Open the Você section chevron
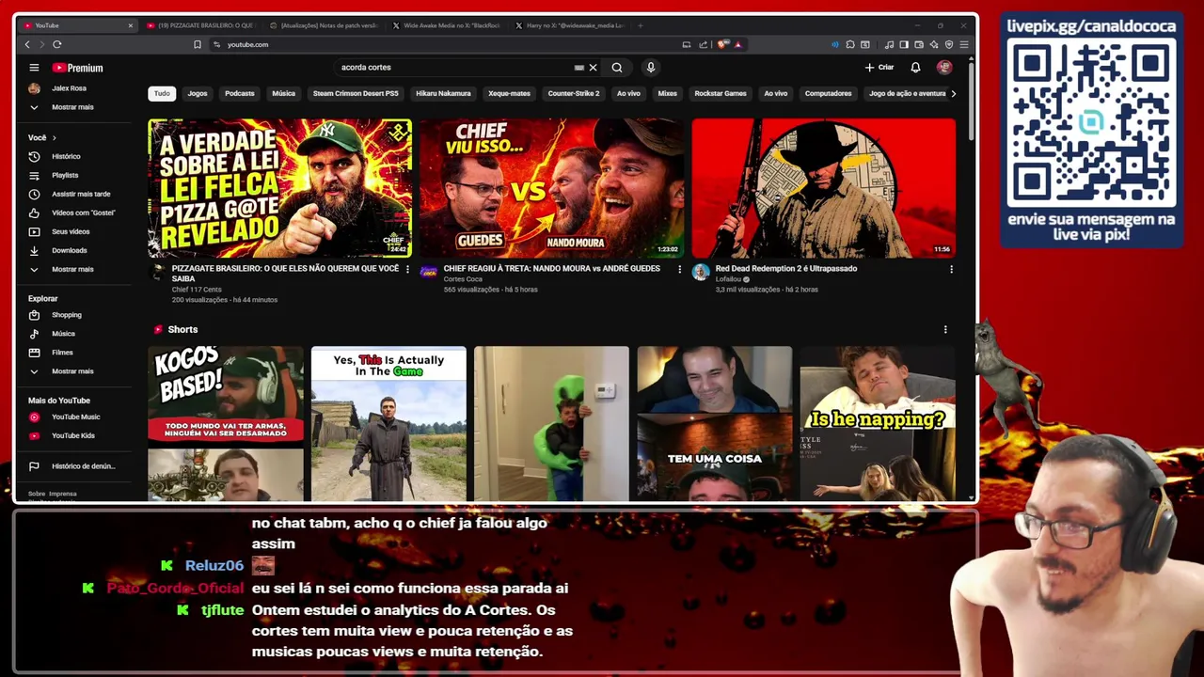Screen dimensions: 1204x677 pyautogui.click(x=54, y=138)
